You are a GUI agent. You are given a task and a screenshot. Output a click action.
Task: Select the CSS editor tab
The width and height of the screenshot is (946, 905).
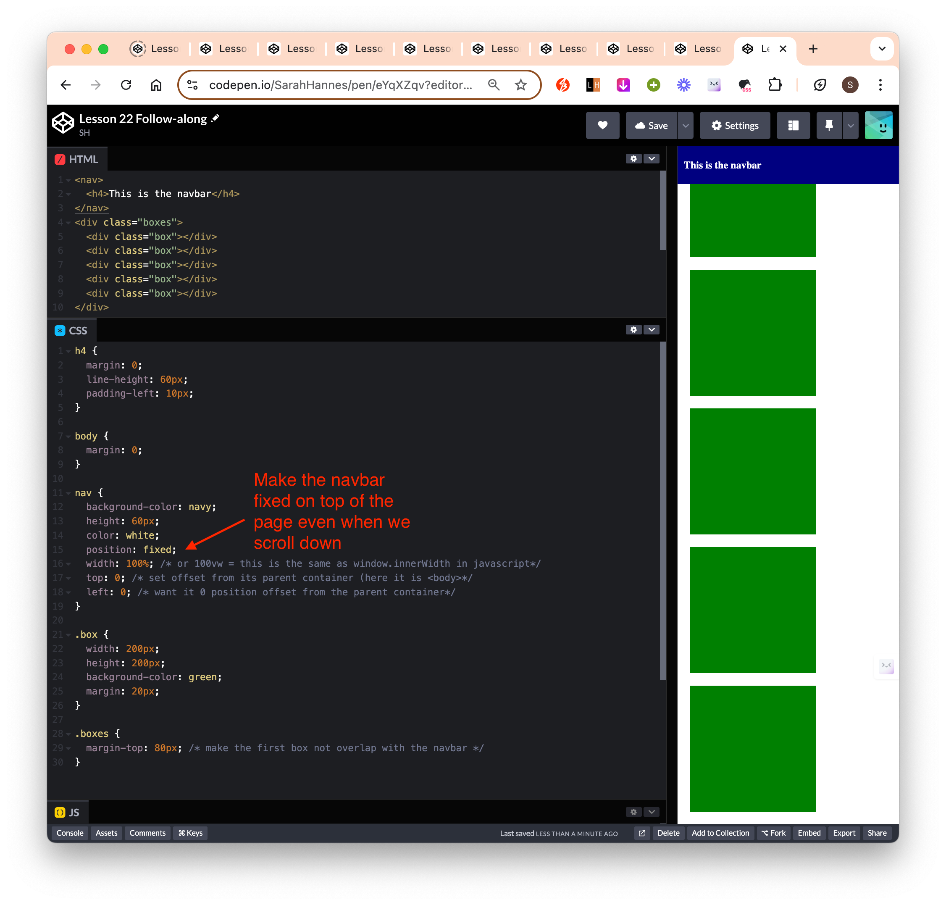click(x=71, y=331)
